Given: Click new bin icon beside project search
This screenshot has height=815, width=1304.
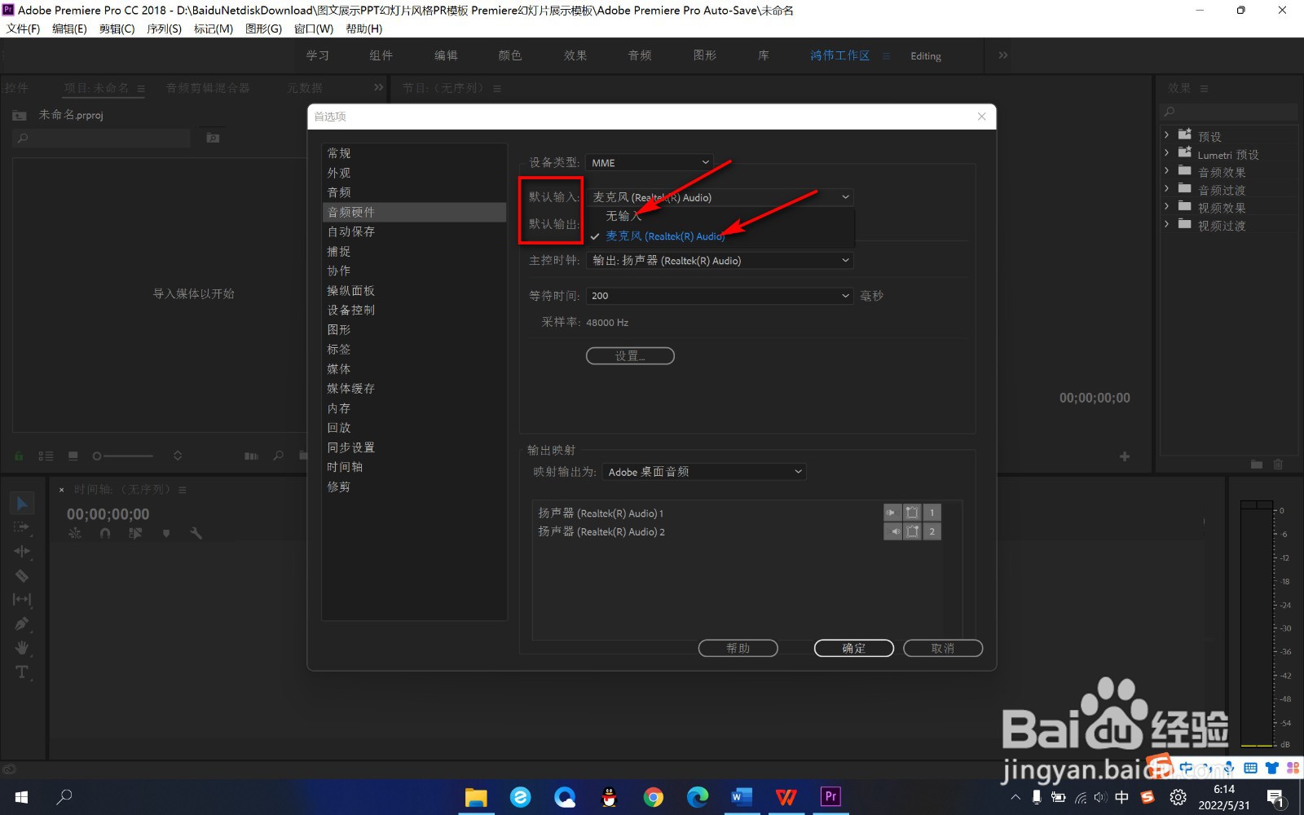Looking at the screenshot, I should 213,139.
